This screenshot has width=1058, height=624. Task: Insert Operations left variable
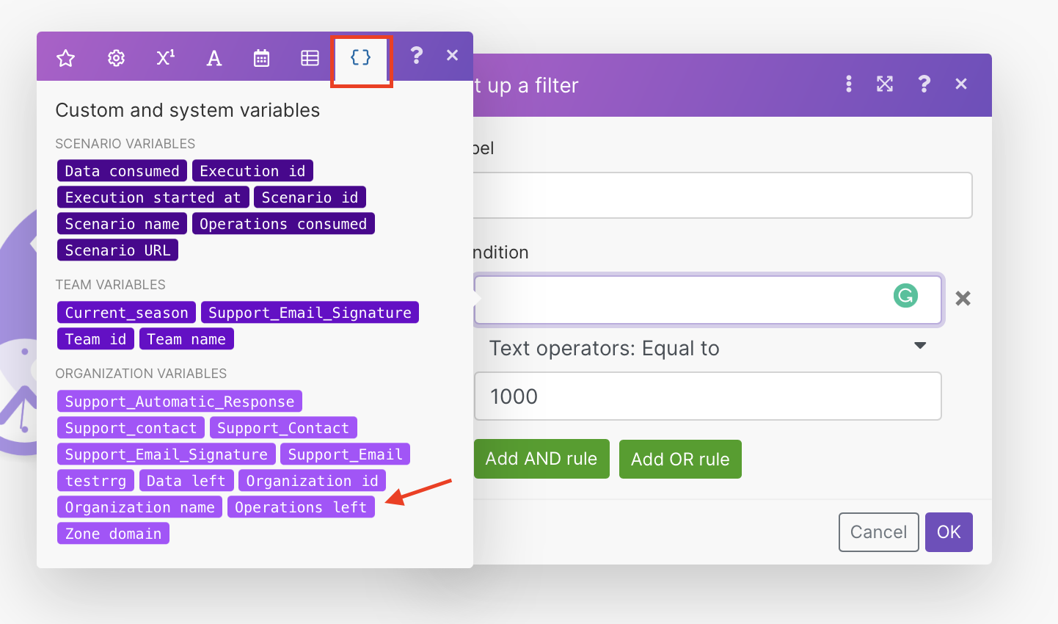coord(301,507)
